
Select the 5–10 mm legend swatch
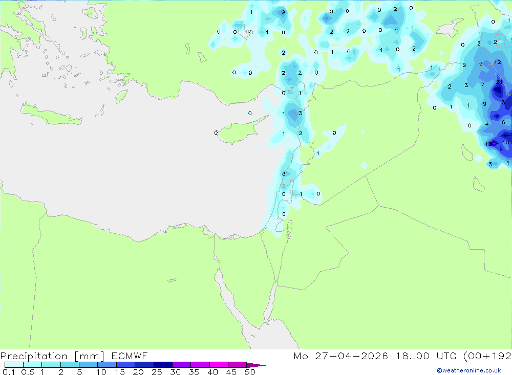(89, 365)
